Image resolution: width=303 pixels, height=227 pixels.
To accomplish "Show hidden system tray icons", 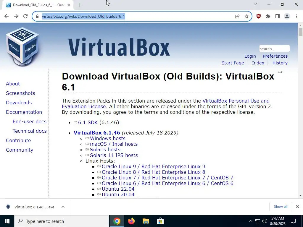I will [x=250, y=221].
